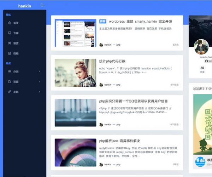Open the colorful lens thumbnail of json post

pos(76,153)
